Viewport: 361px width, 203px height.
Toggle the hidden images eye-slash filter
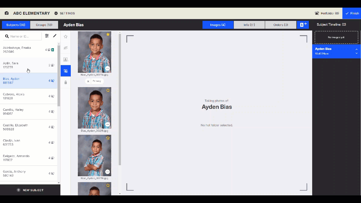66,48
